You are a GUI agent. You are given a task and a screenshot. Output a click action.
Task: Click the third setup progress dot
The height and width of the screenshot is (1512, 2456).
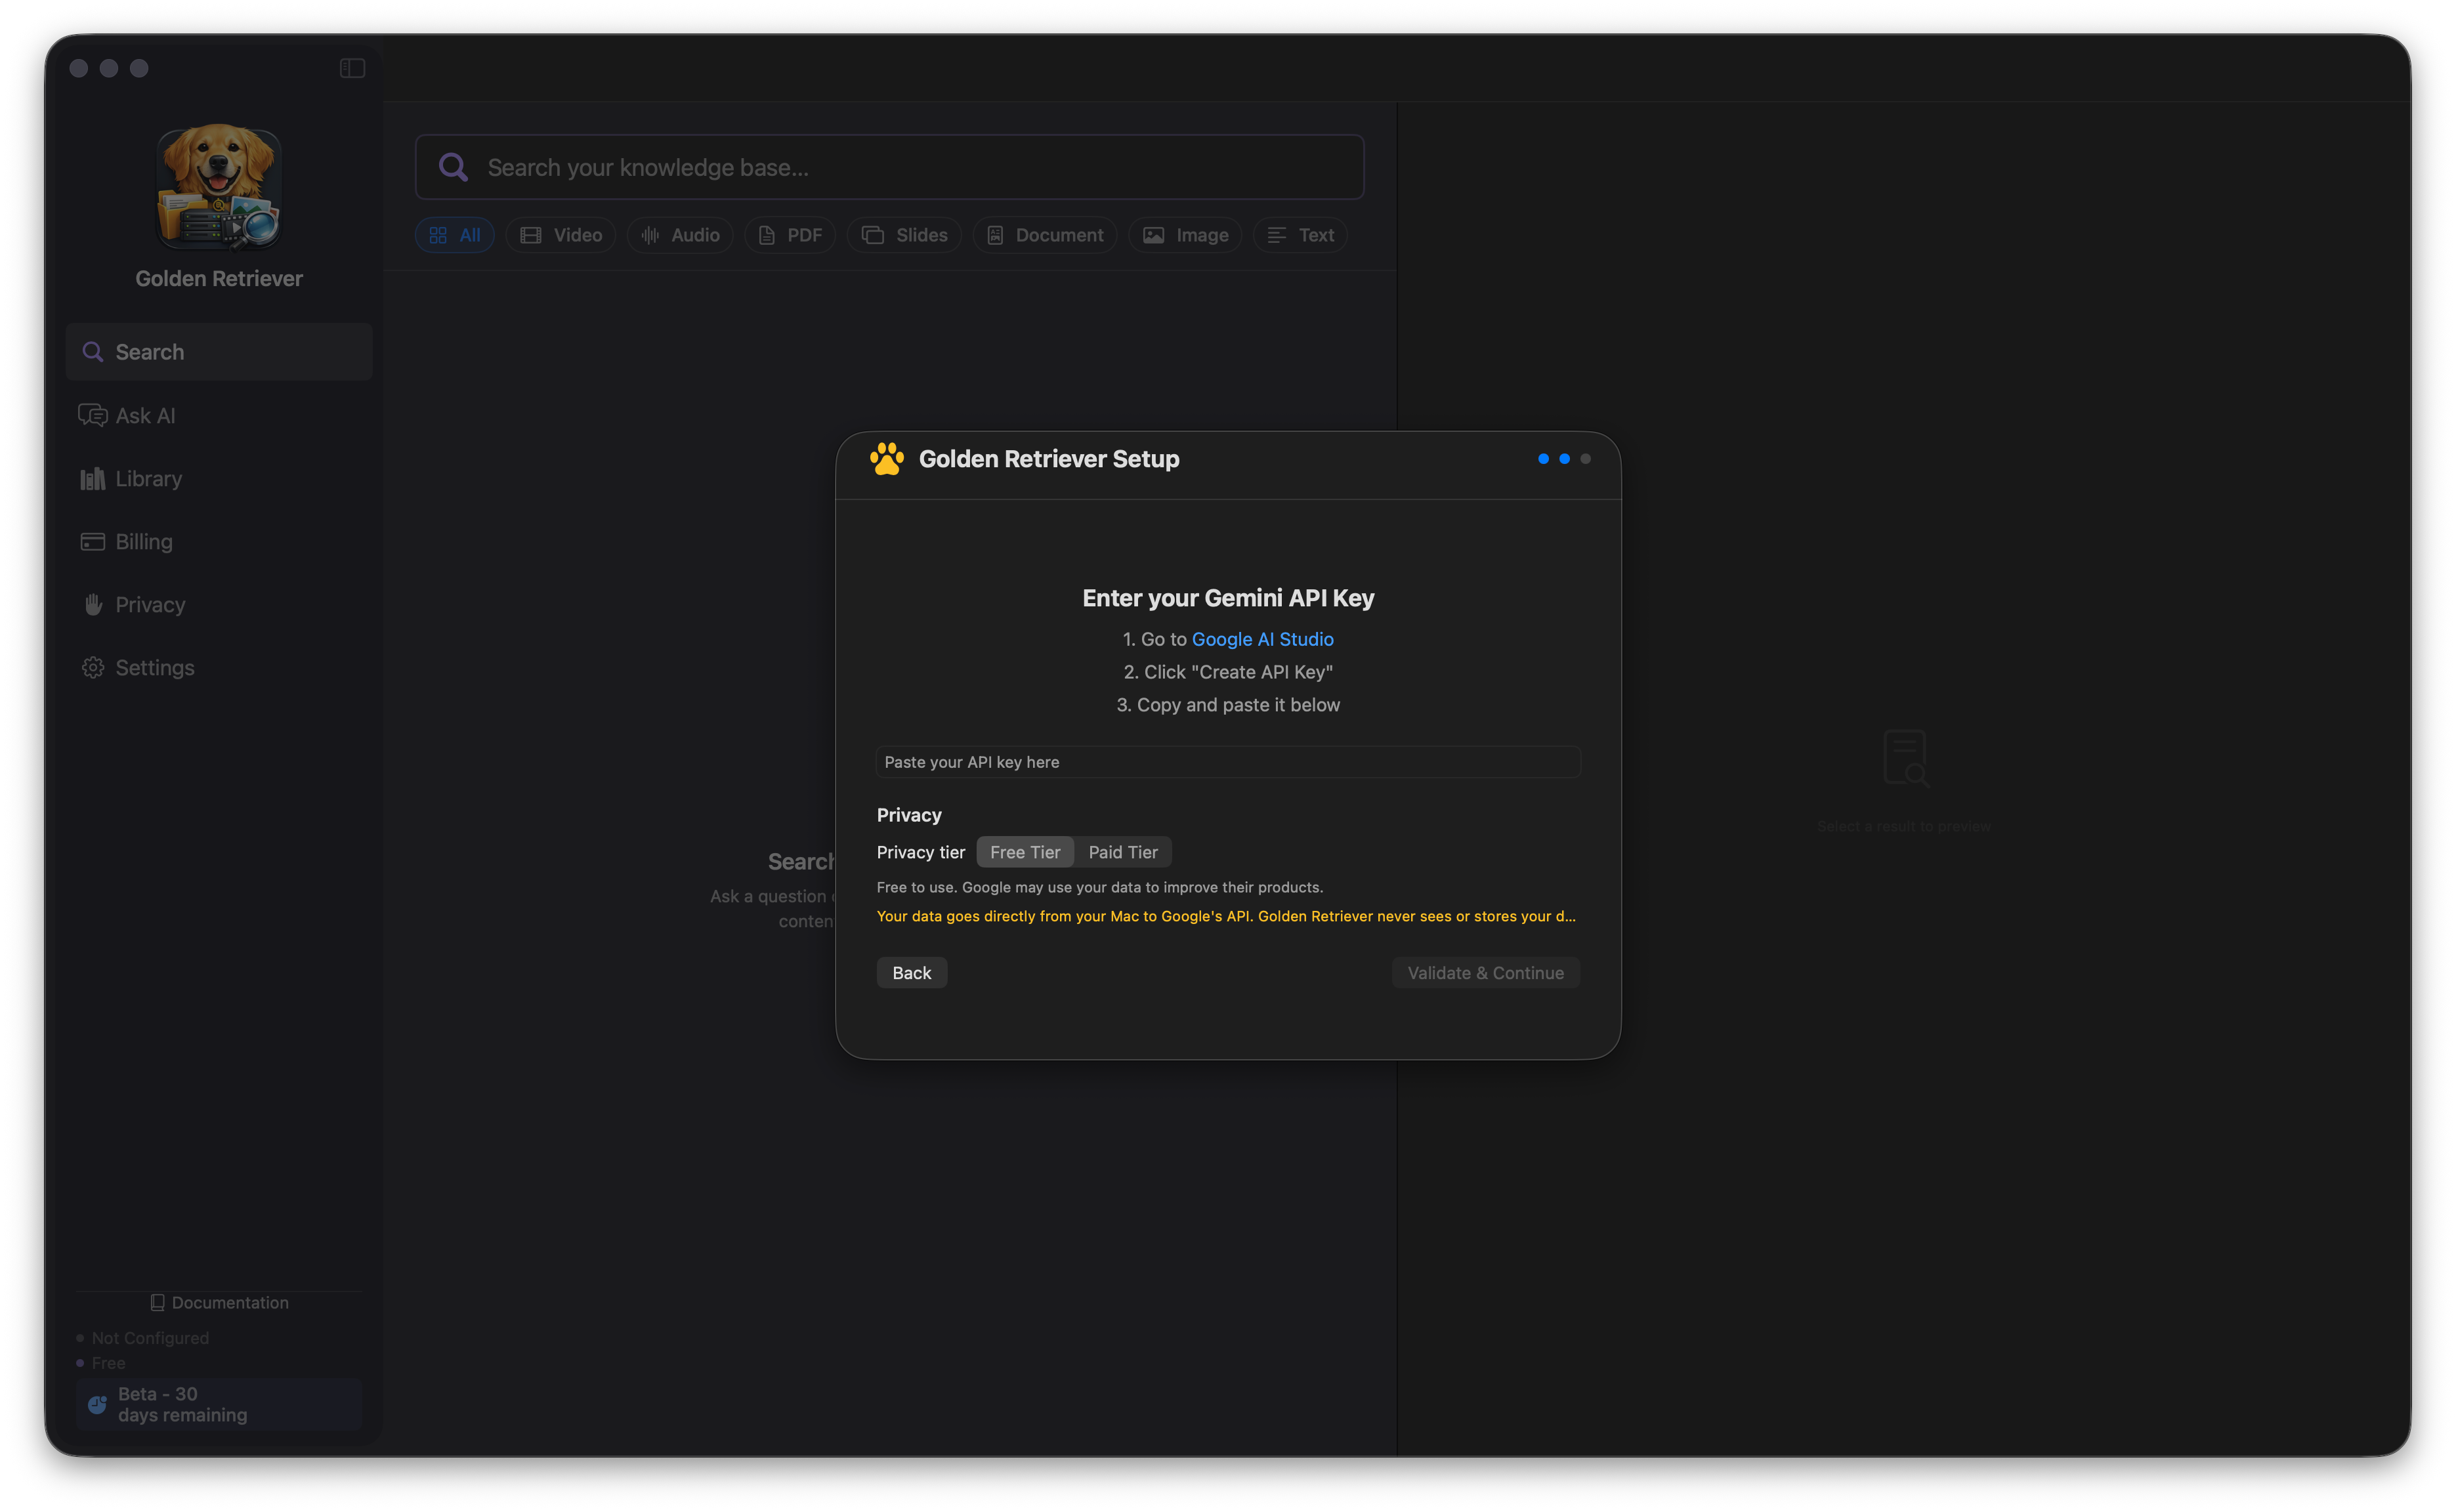click(1585, 459)
